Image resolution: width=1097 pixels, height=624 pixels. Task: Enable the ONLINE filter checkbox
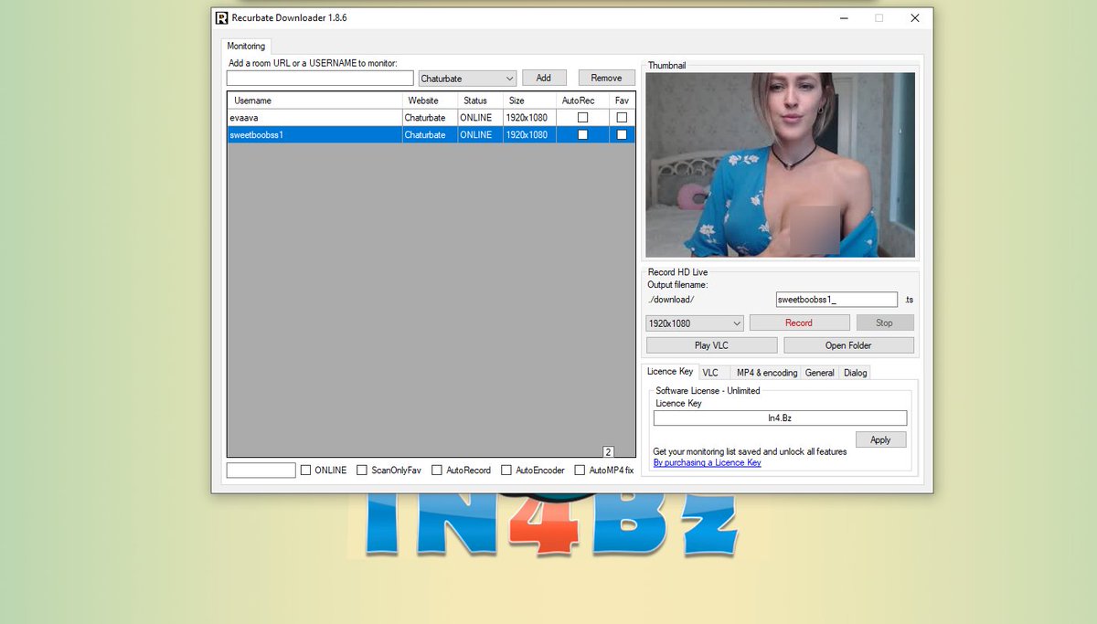pos(306,471)
